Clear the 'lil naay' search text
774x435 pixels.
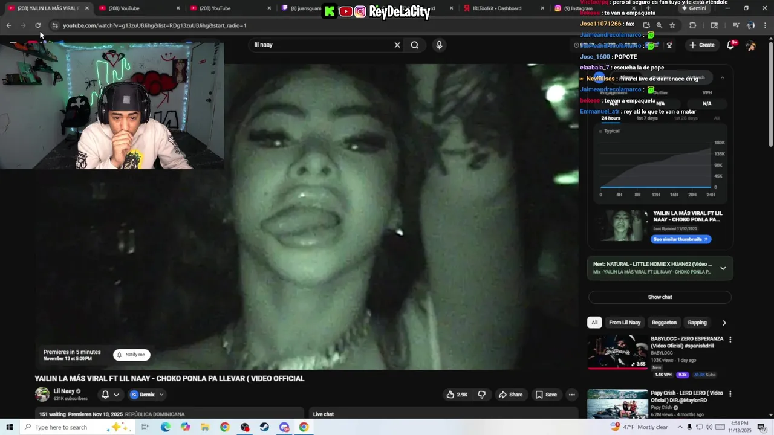(397, 45)
